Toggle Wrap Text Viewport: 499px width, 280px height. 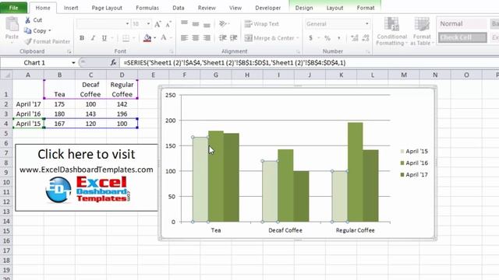pos(262,24)
